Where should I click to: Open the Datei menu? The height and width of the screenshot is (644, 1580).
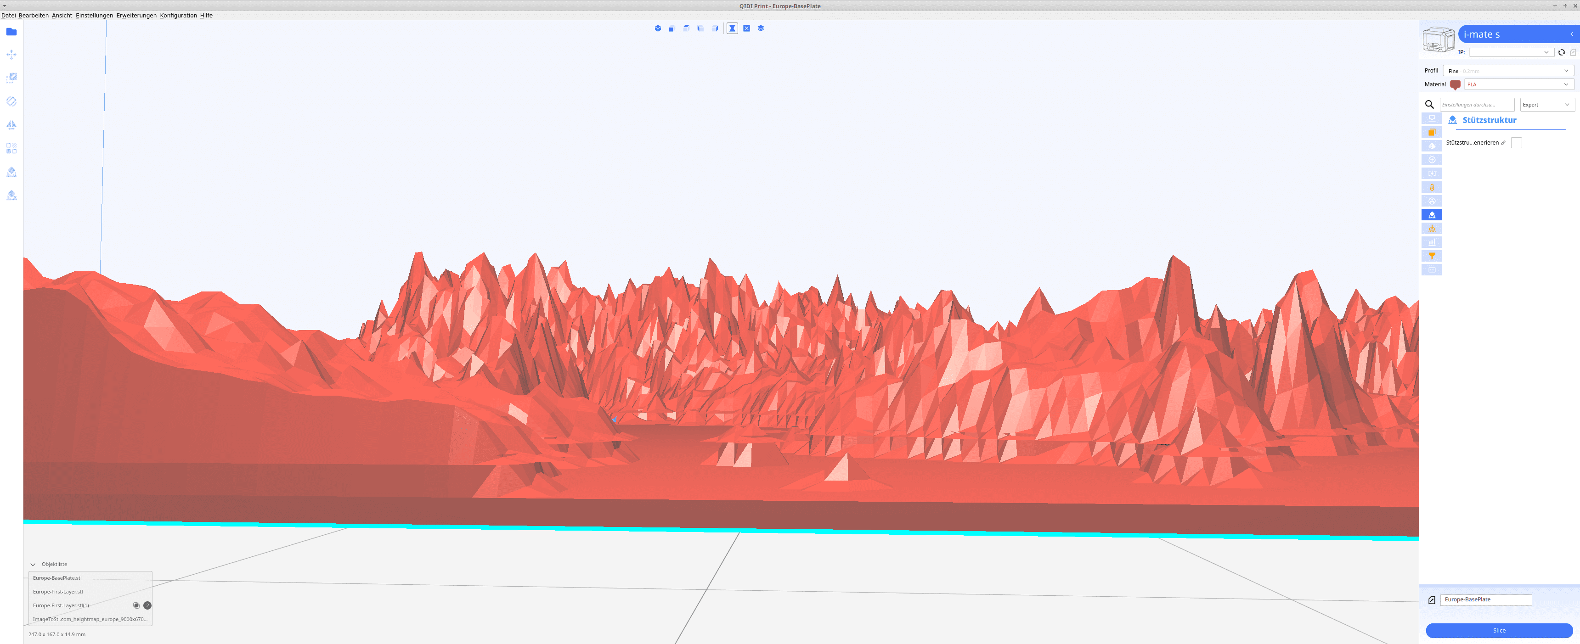9,15
